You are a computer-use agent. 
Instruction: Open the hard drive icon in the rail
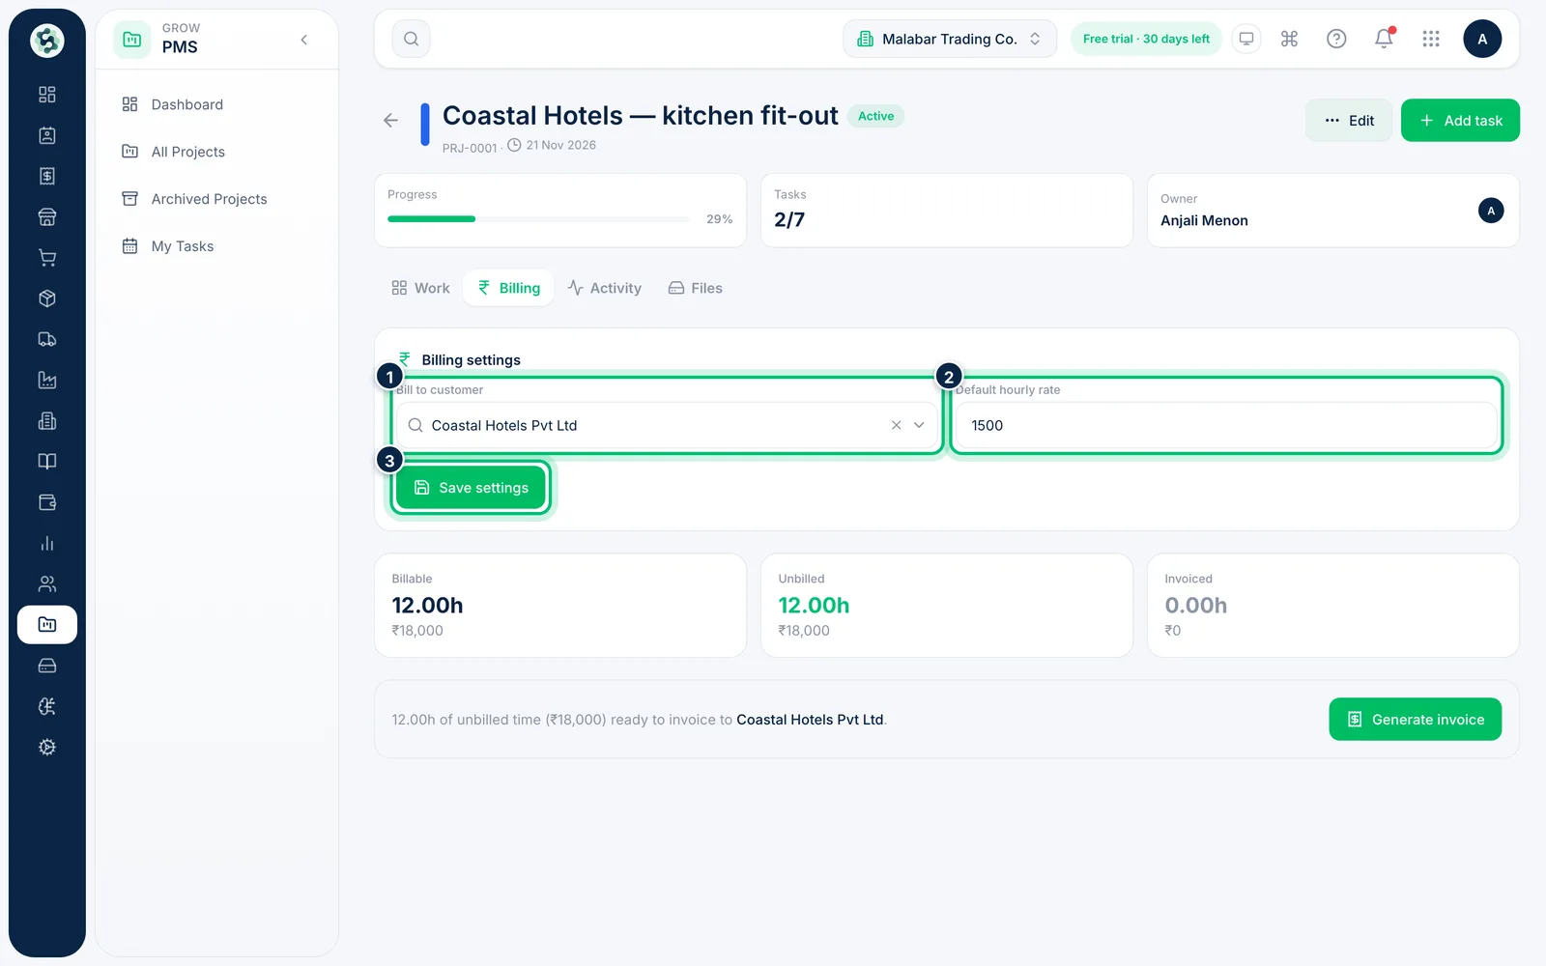46,666
